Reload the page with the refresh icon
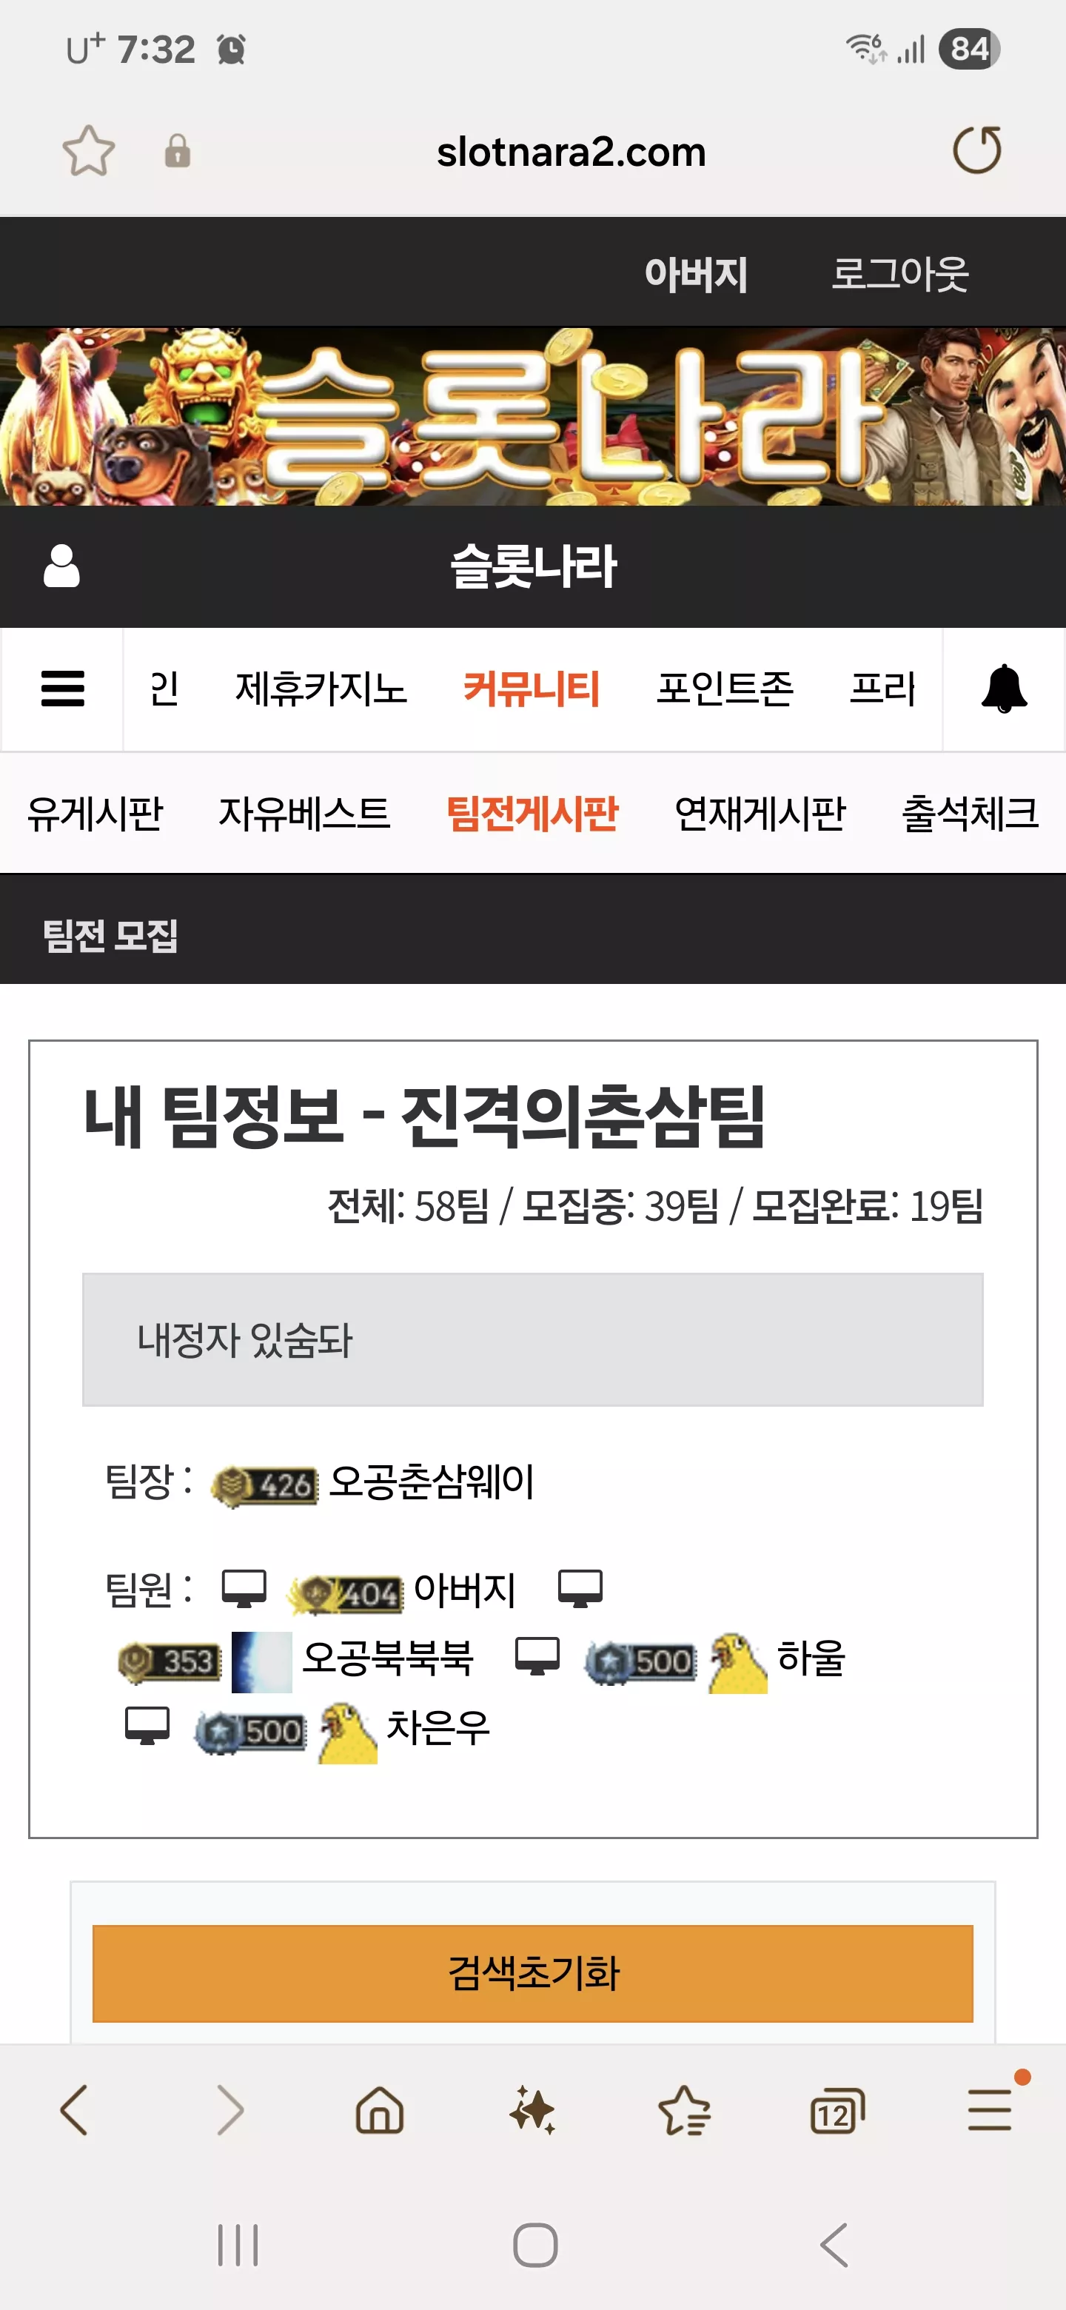1066x2310 pixels. (976, 150)
